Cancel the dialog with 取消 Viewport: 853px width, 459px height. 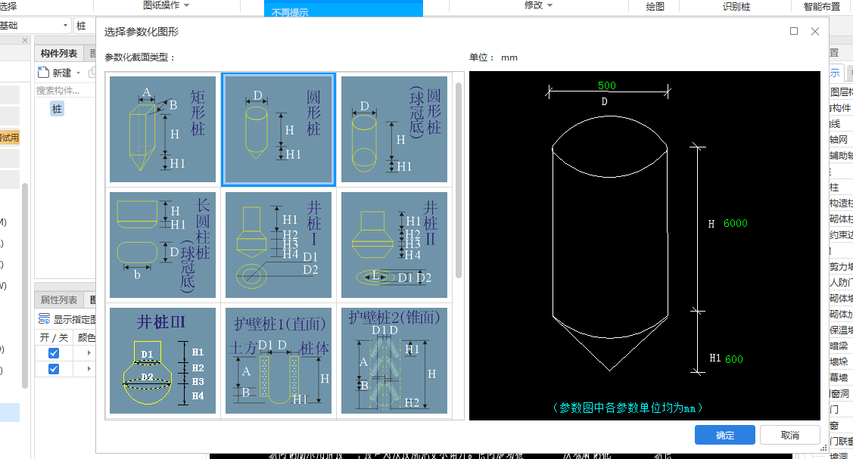click(790, 435)
